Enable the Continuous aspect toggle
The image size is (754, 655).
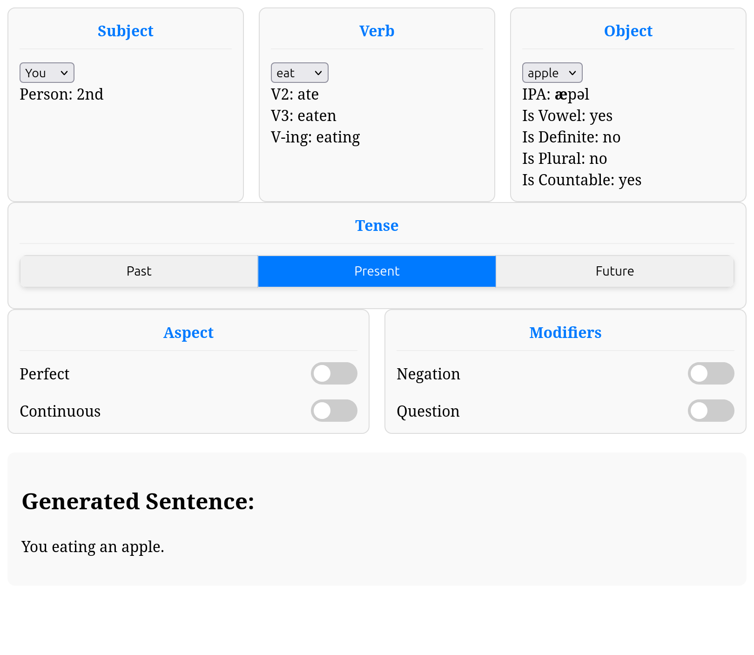click(334, 411)
